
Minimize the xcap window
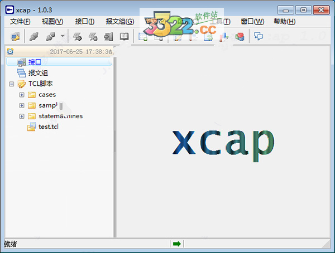click(x=286, y=10)
